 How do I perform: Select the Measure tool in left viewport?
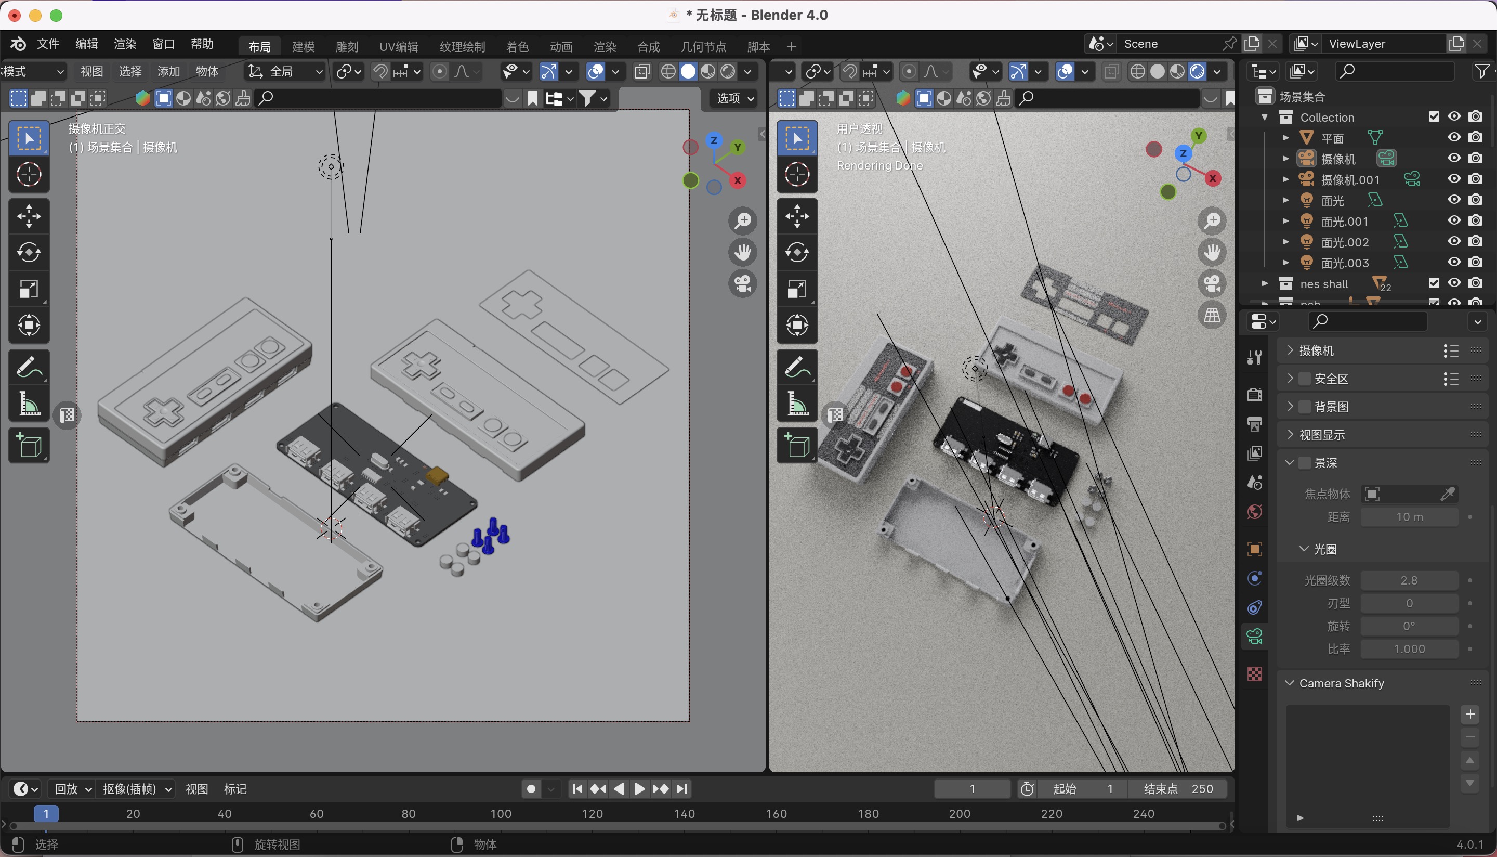[x=29, y=405]
